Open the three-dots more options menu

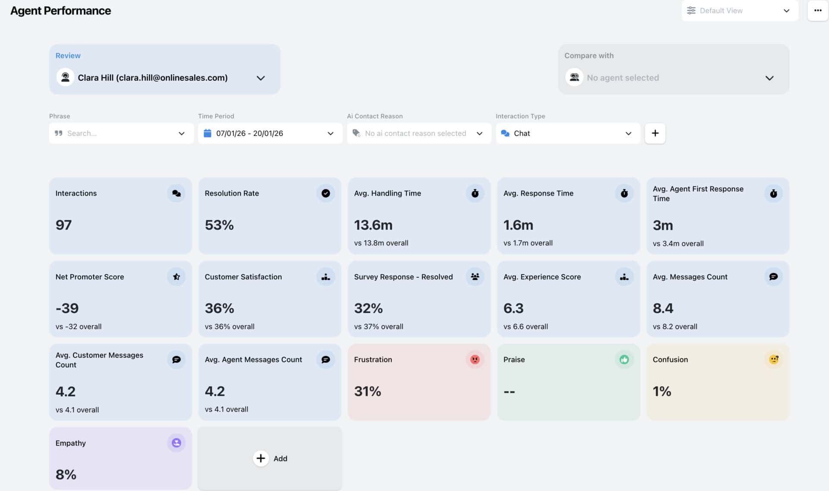pyautogui.click(x=818, y=11)
